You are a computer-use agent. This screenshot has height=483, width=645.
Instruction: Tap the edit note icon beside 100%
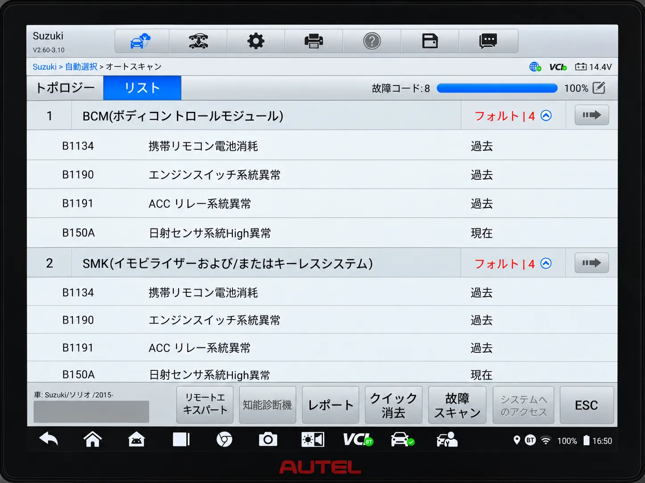click(x=599, y=88)
